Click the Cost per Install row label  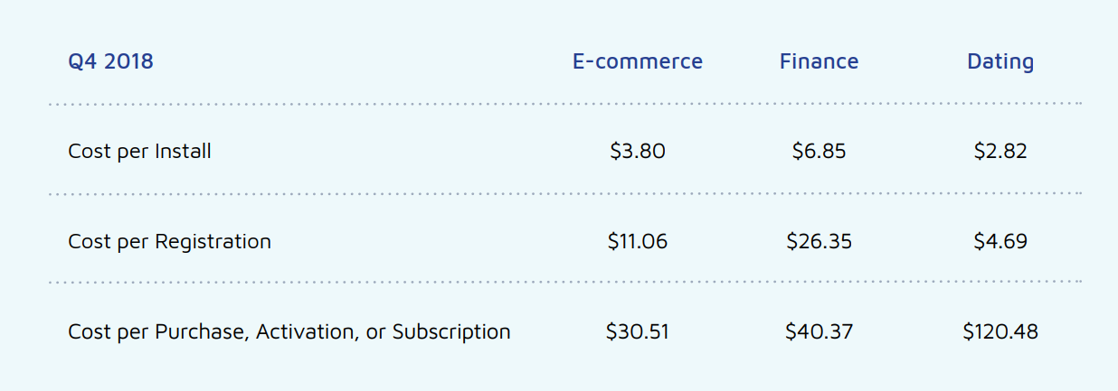(x=139, y=151)
